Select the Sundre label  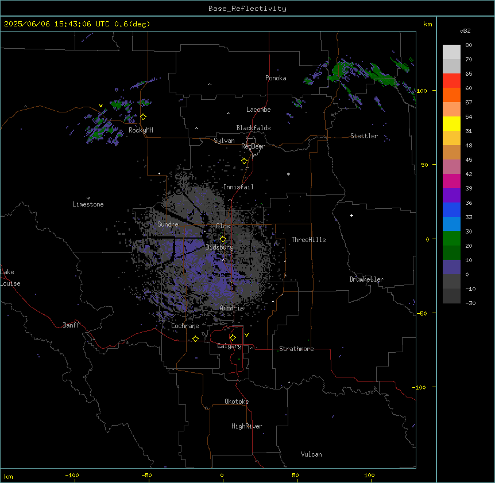[x=168, y=224]
